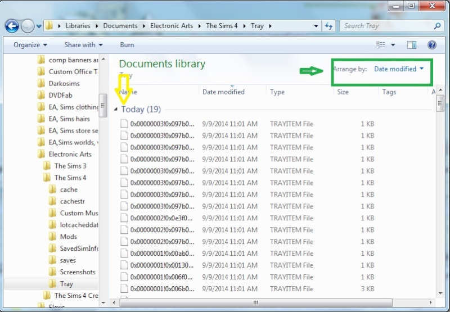Screen dimensions: 450x312
Task: Select the 0x00000001!0x006f0... file icon
Action: tap(124, 277)
